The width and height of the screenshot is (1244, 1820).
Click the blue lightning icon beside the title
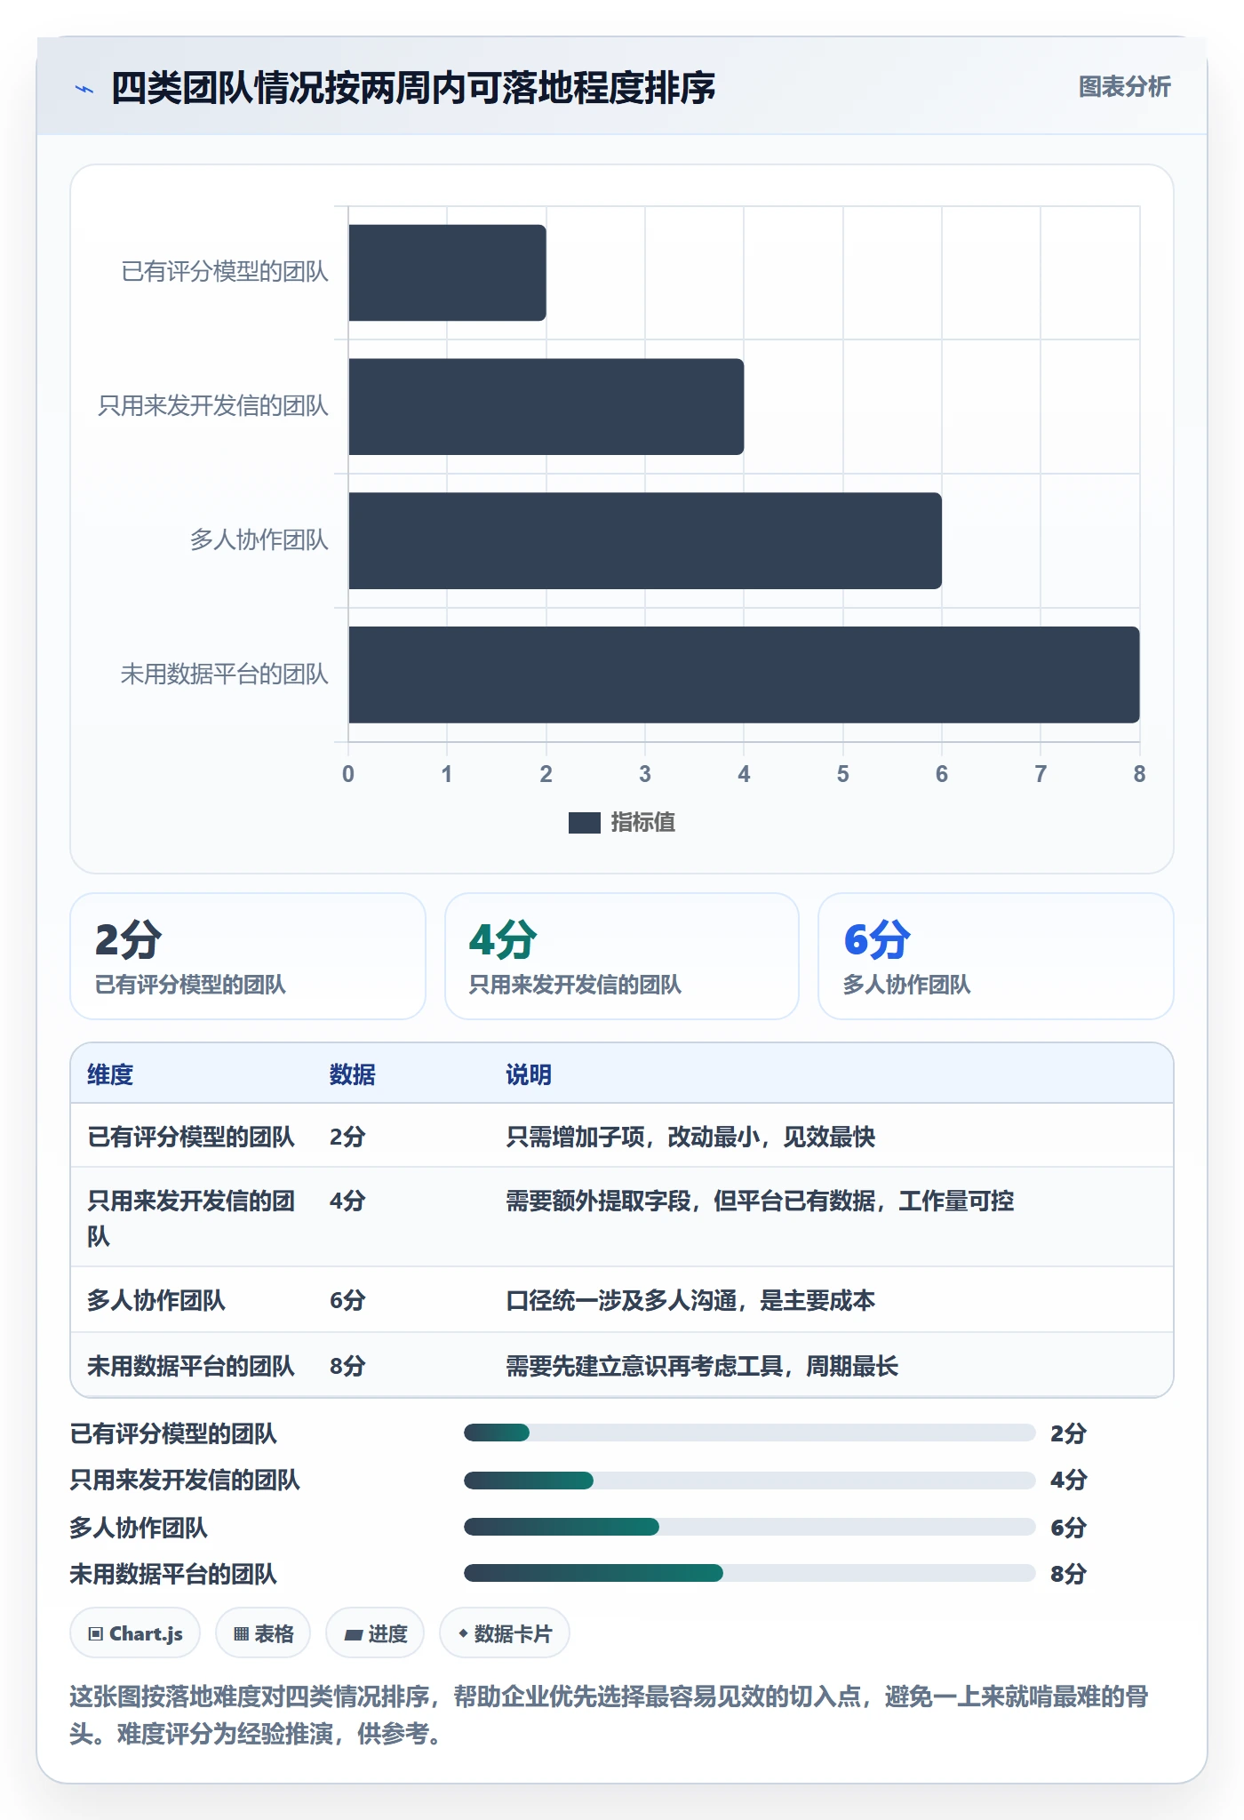coord(84,89)
